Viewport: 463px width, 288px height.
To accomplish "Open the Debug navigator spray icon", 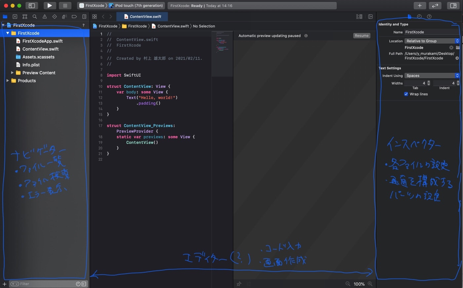I will (x=64, y=16).
